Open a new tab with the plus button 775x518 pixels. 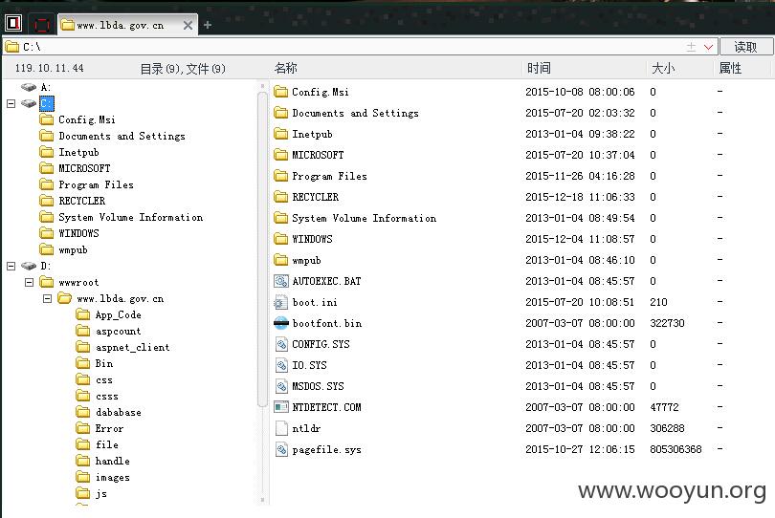208,25
